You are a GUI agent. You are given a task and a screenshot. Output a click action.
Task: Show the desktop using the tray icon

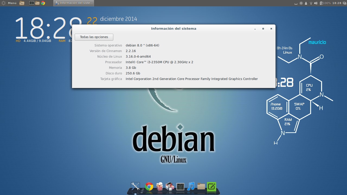coord(296,3)
